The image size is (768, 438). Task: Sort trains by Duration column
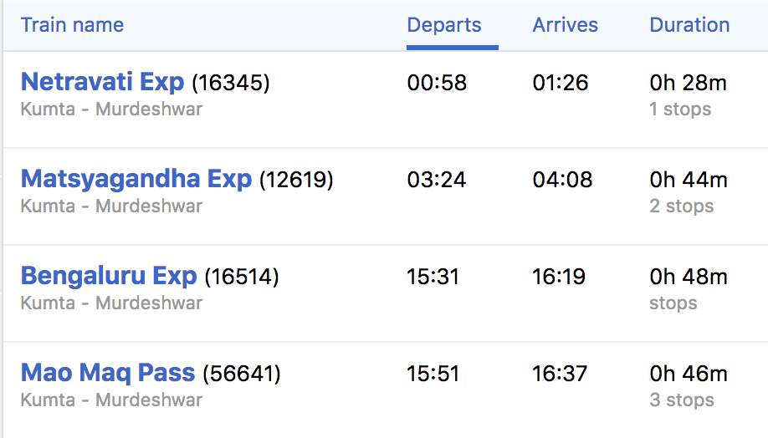tap(689, 25)
